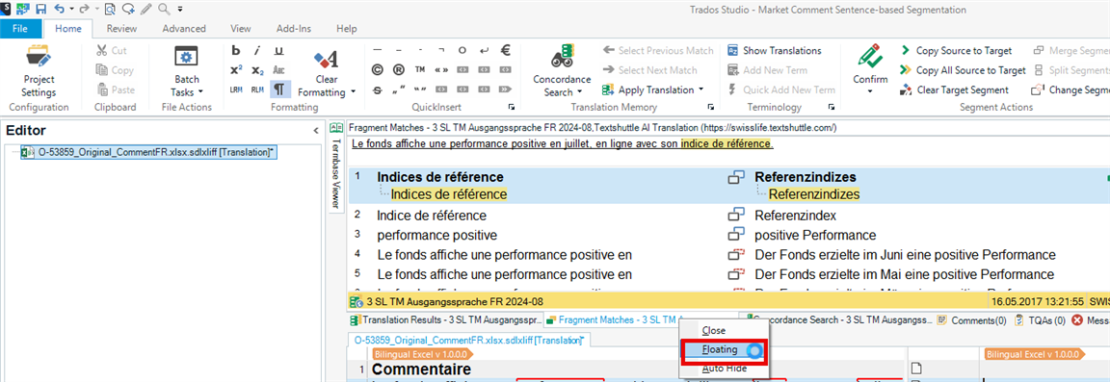Open QuickInsert group dialog launcher

coord(511,107)
